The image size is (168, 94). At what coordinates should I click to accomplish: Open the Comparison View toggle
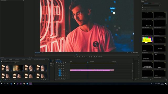click(101, 57)
